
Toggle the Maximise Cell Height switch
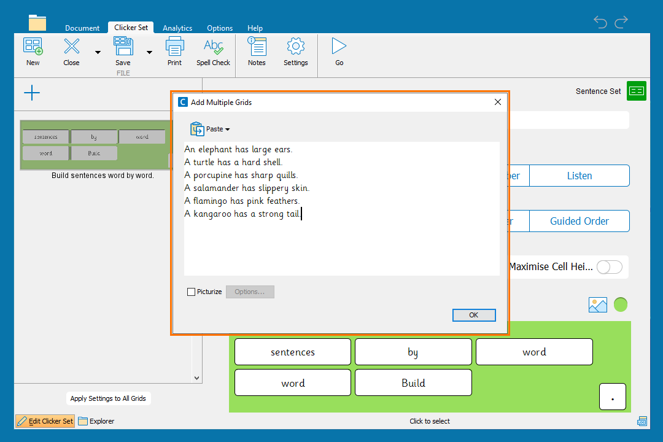coord(609,267)
